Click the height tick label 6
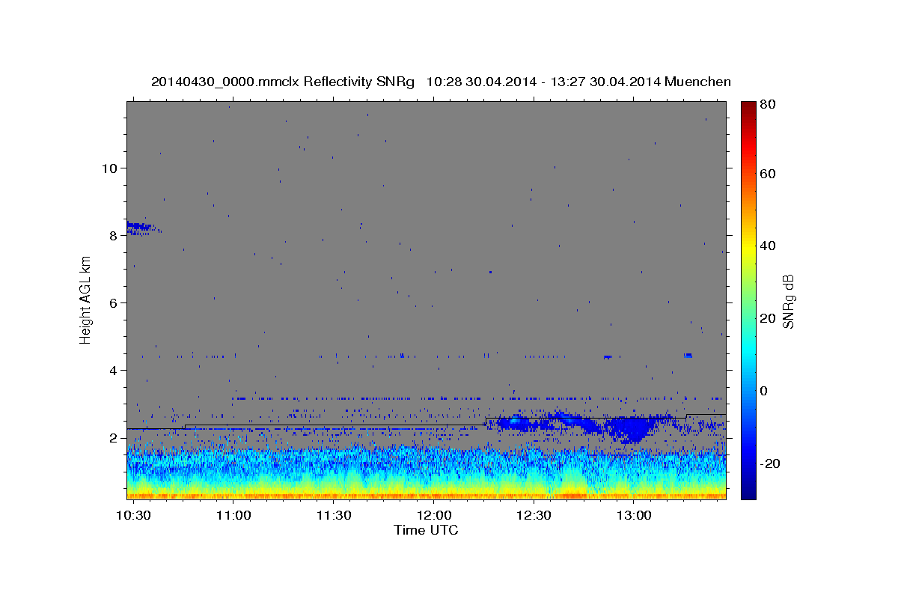This screenshot has height=599, width=898. 114,302
